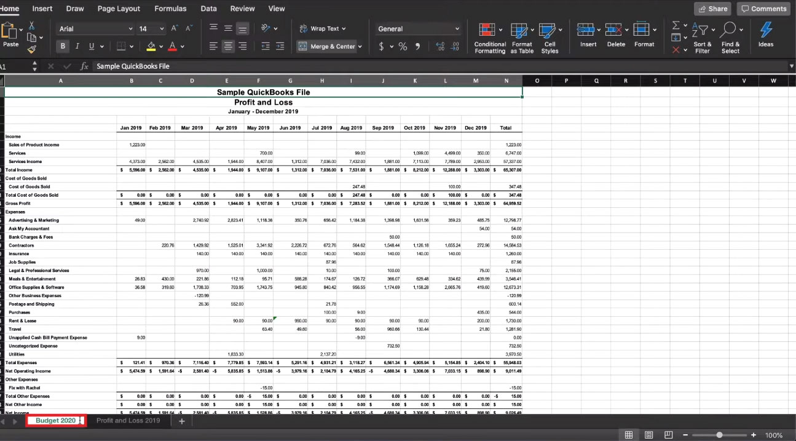The width and height of the screenshot is (796, 441).
Task: Toggle italic formatting
Action: coord(77,46)
